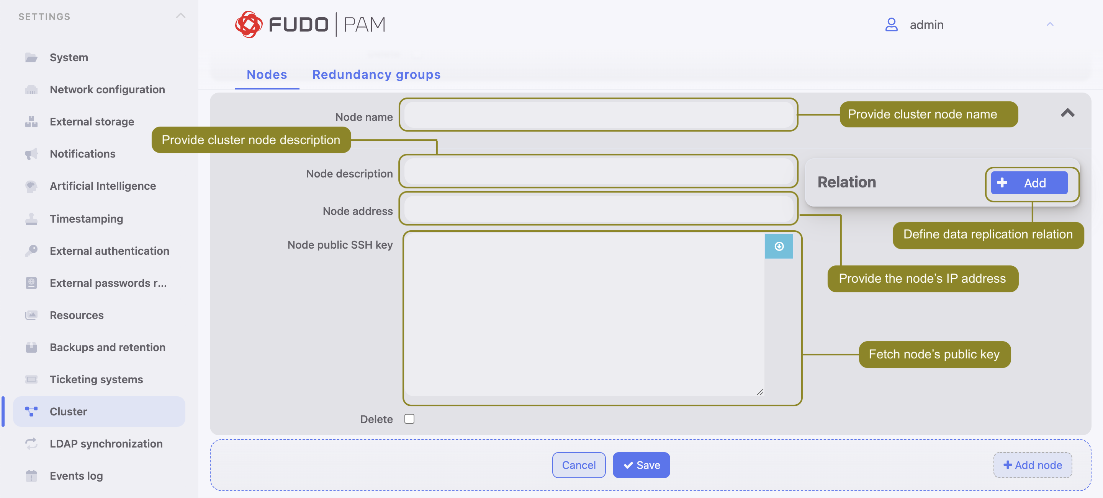The height and width of the screenshot is (498, 1103).
Task: Click the Timestamping icon
Action: click(x=31, y=218)
